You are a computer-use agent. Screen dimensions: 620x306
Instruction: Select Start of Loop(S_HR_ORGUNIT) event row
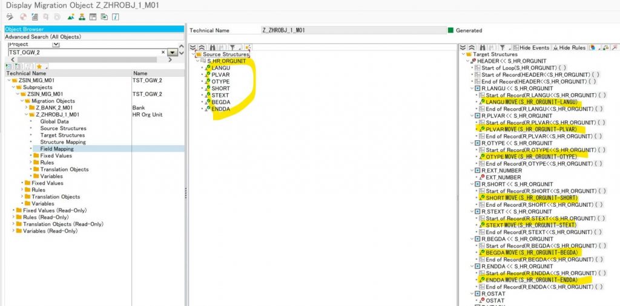coord(524,68)
